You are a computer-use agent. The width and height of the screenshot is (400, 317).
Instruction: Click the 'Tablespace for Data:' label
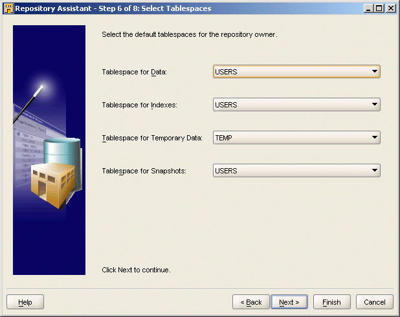[134, 72]
